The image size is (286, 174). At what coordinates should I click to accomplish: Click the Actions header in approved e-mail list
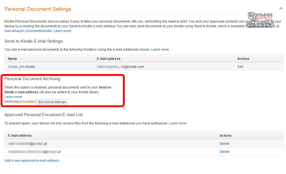(225, 135)
